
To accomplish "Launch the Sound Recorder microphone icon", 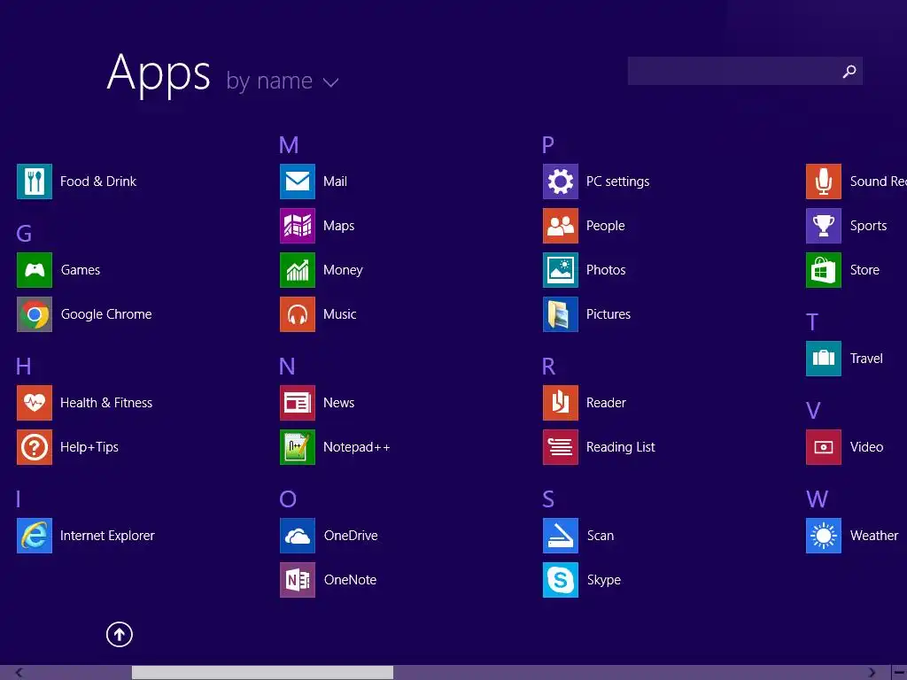I will point(823,182).
